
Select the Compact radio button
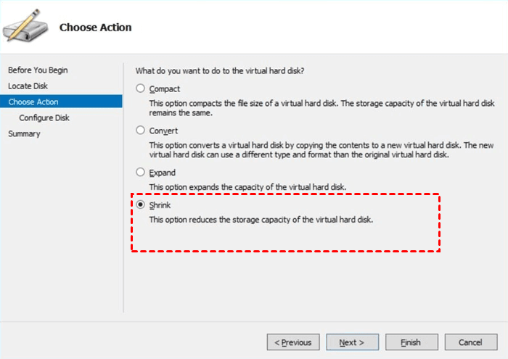[141, 89]
